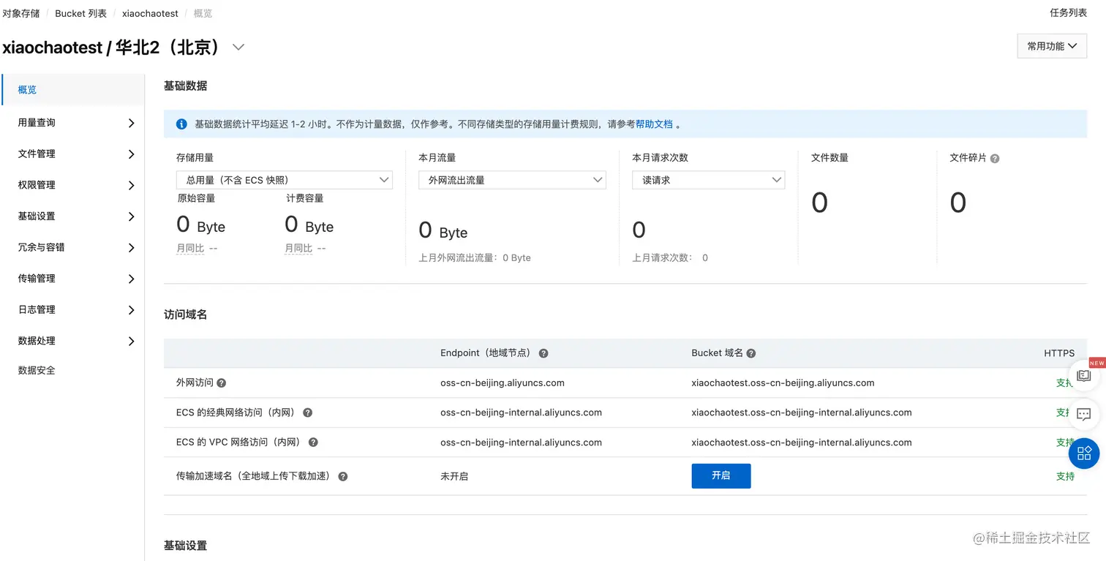Expand bucket switcher chevron beside 华北2（北京）
Viewport: 1106px width, 561px height.
(x=238, y=48)
